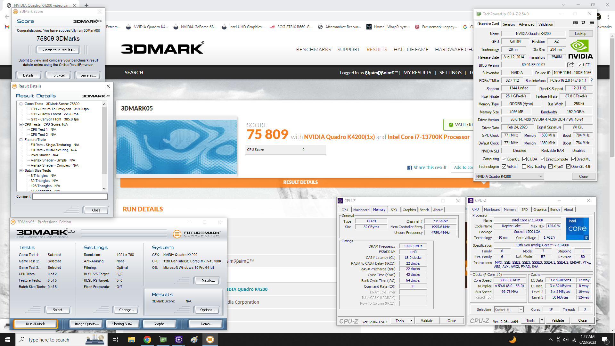This screenshot has width=615, height=346.
Task: Click the Lookup button in GPU-Z
Action: [580, 34]
